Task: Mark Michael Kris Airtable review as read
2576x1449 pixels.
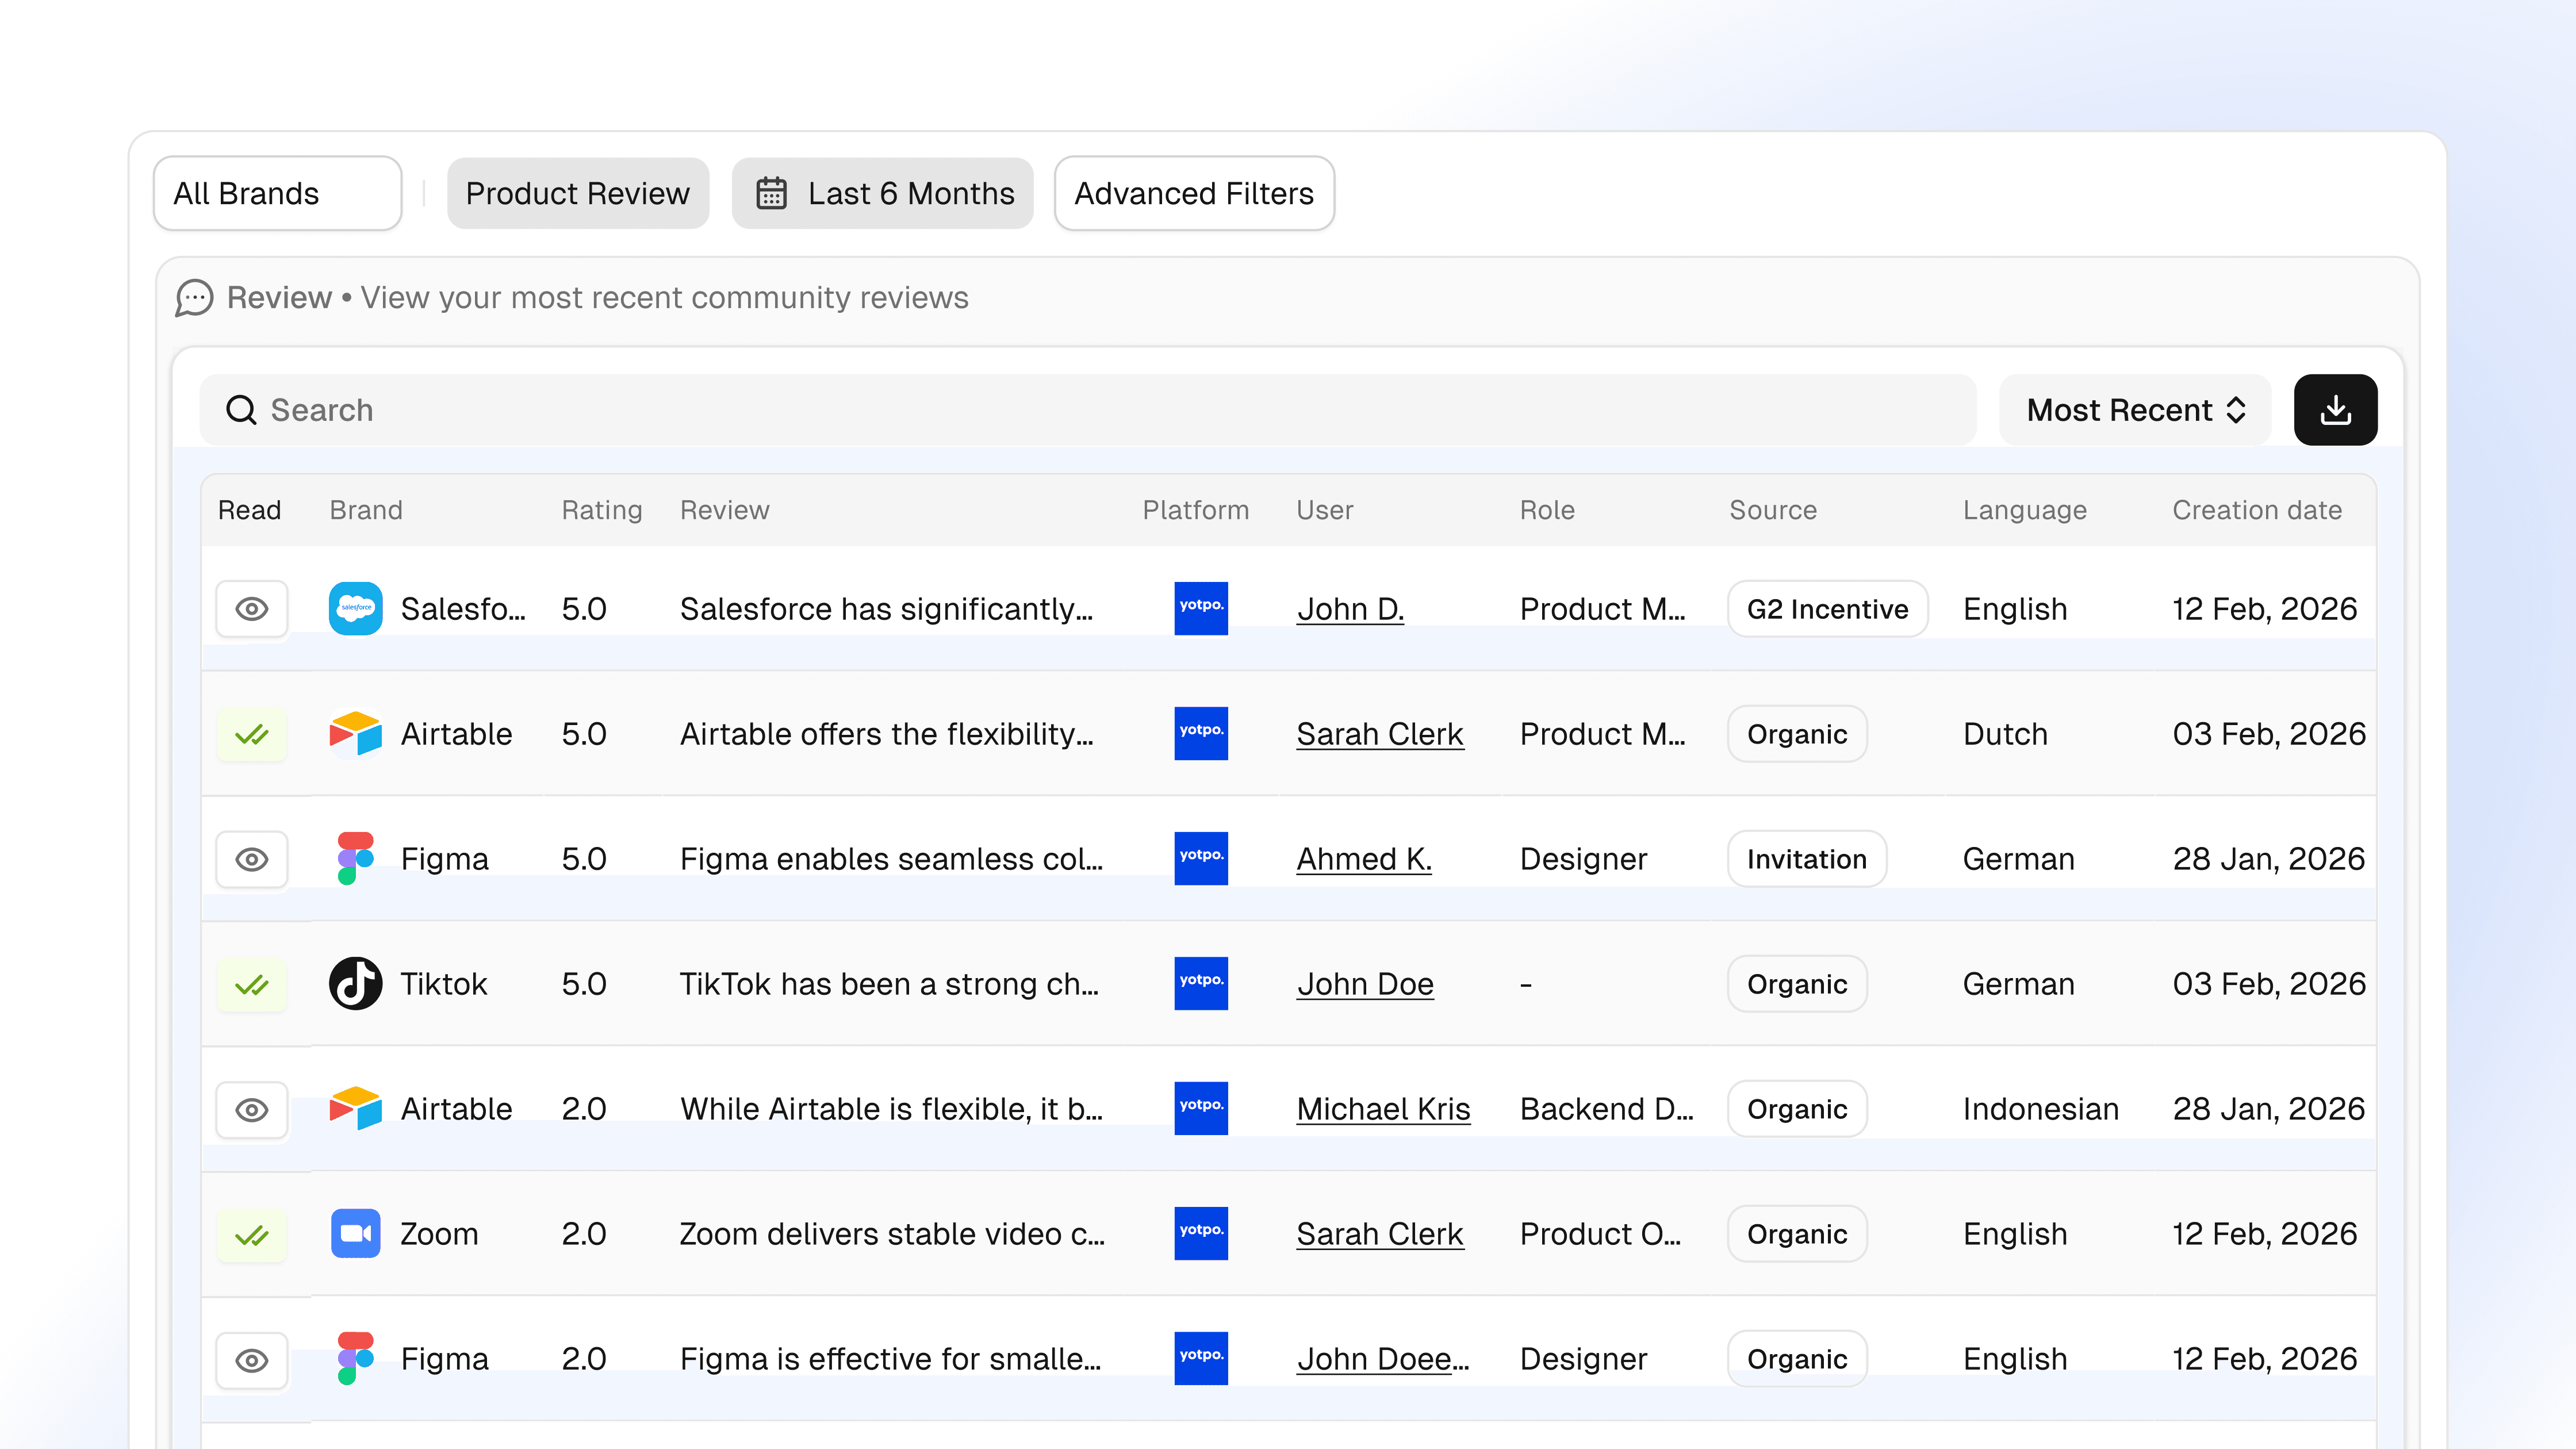Action: click(252, 1109)
